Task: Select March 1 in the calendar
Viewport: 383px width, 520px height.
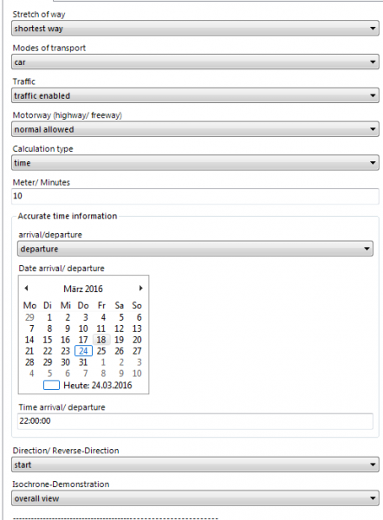Action: [49, 317]
